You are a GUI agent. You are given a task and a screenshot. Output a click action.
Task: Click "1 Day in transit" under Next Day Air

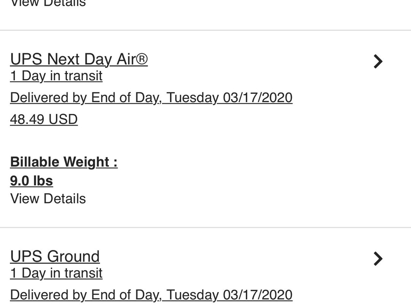point(56,76)
